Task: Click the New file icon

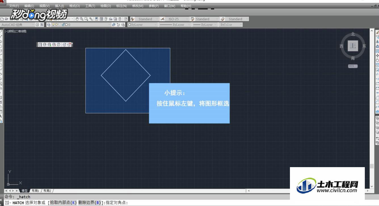Action: (x=2, y=19)
